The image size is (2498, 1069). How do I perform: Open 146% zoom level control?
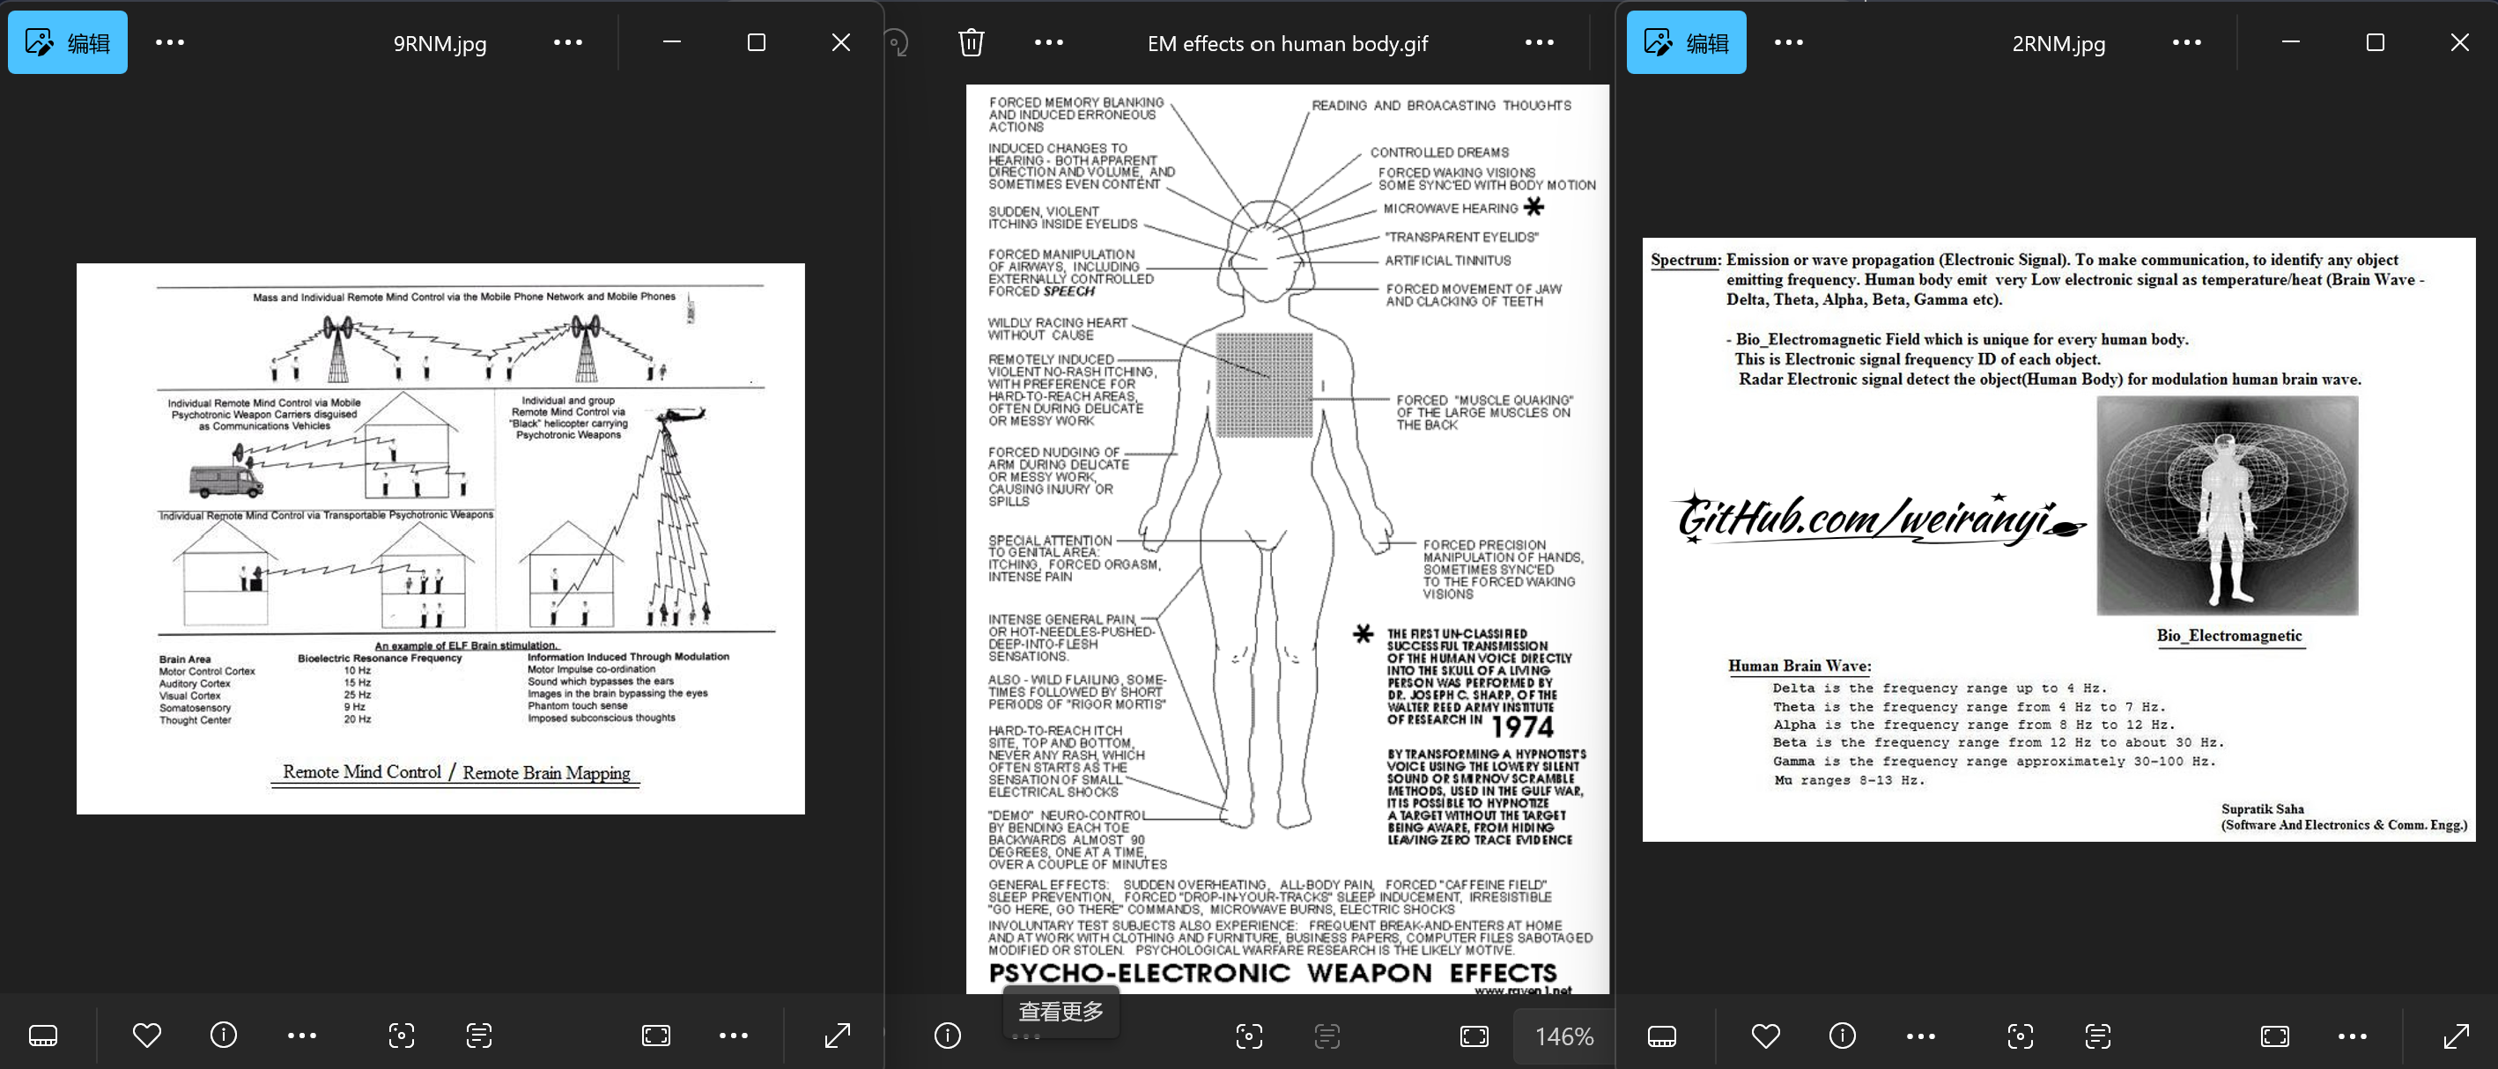1563,1036
